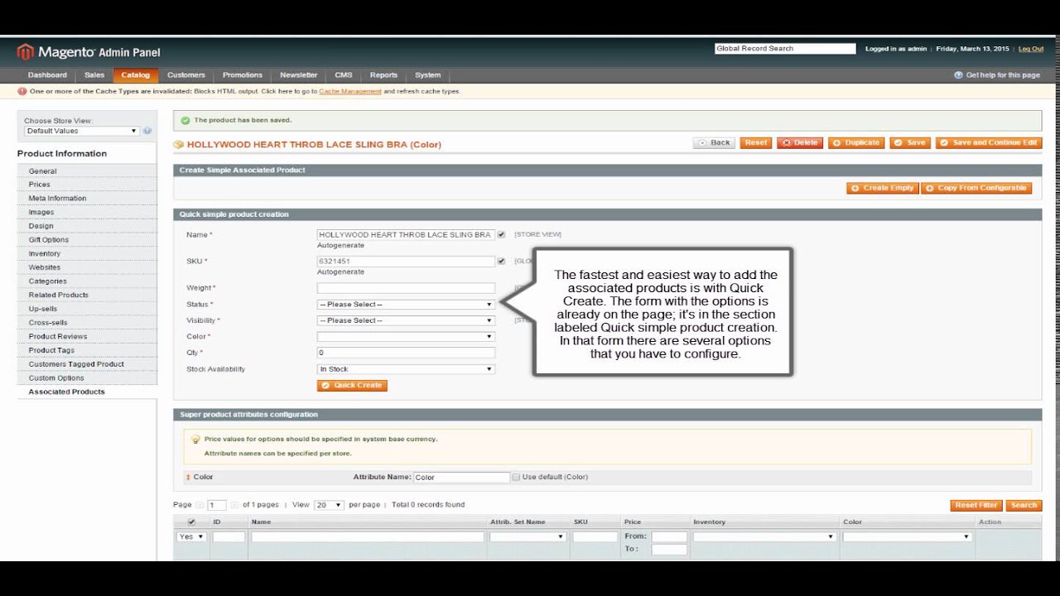Open the Choose Store View dropdown
This screenshot has width=1060, height=596.
point(81,131)
